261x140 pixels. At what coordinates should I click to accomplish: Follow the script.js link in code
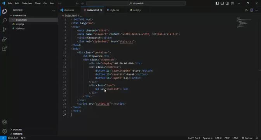tap(103, 104)
